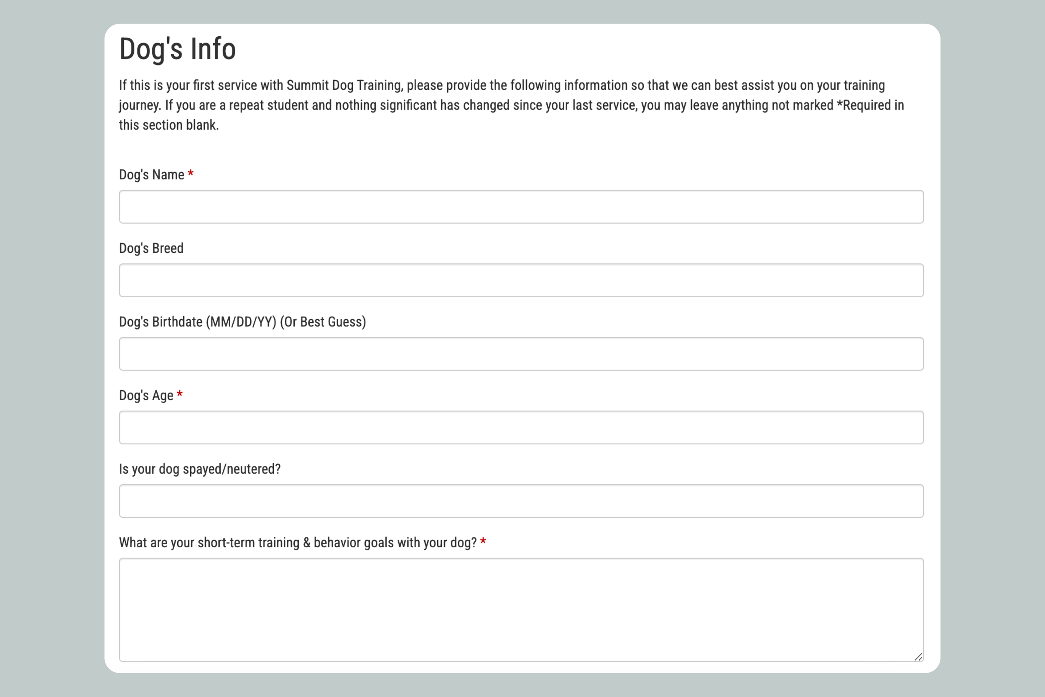Click the intro paragraph mentioning Summit Dog Training
Image resolution: width=1045 pixels, height=697 pixels.
(511, 105)
